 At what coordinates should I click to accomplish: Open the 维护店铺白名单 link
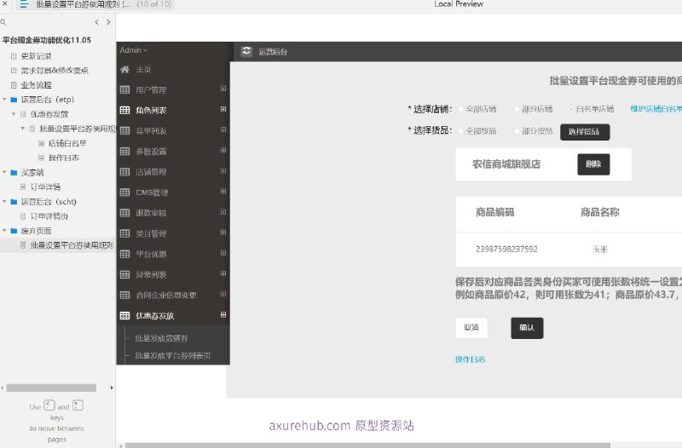656,109
